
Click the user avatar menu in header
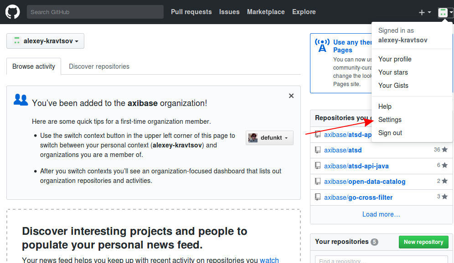click(x=445, y=12)
